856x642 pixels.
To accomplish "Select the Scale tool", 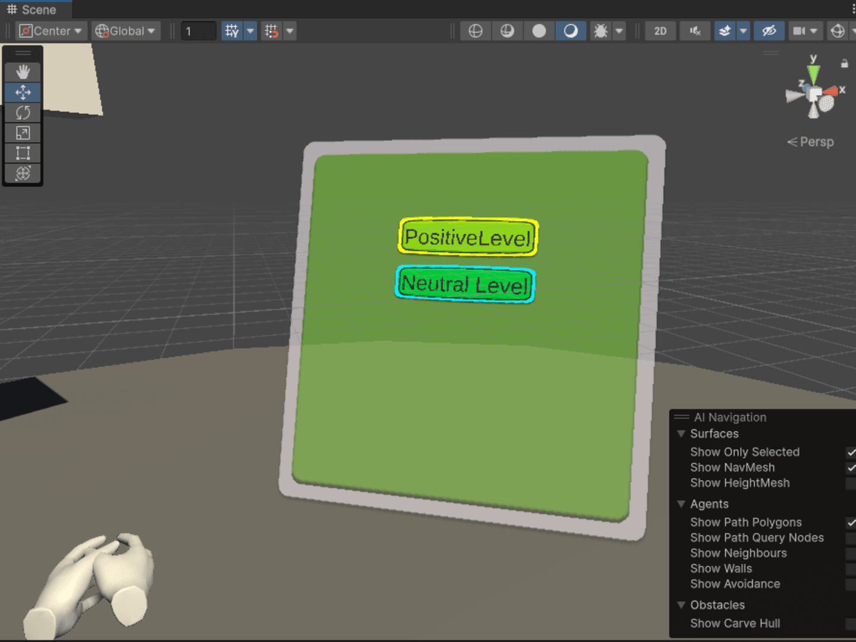I will click(x=23, y=133).
